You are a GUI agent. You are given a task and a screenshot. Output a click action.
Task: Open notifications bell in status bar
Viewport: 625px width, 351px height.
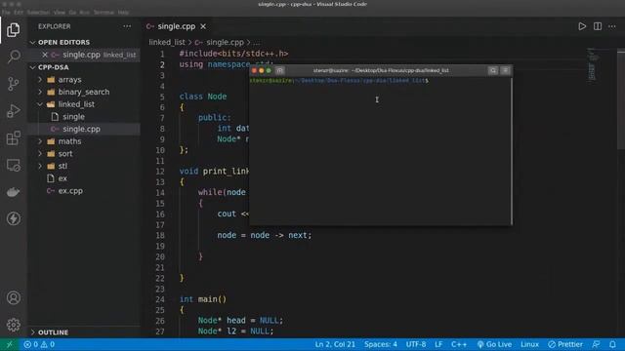point(612,344)
